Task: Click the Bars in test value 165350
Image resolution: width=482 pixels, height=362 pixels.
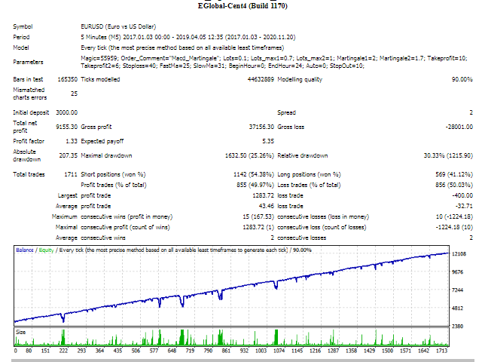Action: (64, 78)
